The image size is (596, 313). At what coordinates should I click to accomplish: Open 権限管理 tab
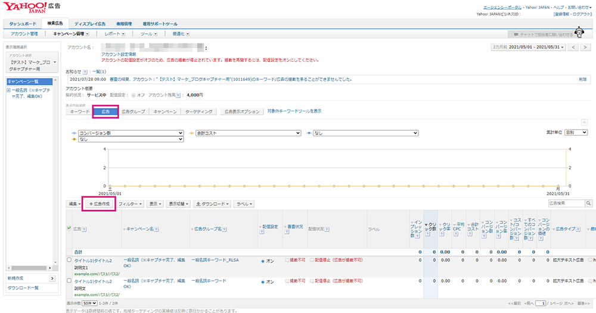coord(124,24)
